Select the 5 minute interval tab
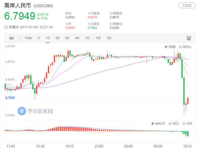The width and height of the screenshot is (197, 150). pyautogui.click(x=39, y=38)
